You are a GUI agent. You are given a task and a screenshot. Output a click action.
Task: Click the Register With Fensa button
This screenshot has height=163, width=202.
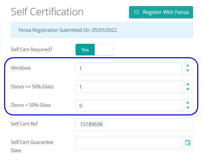pos(161,12)
